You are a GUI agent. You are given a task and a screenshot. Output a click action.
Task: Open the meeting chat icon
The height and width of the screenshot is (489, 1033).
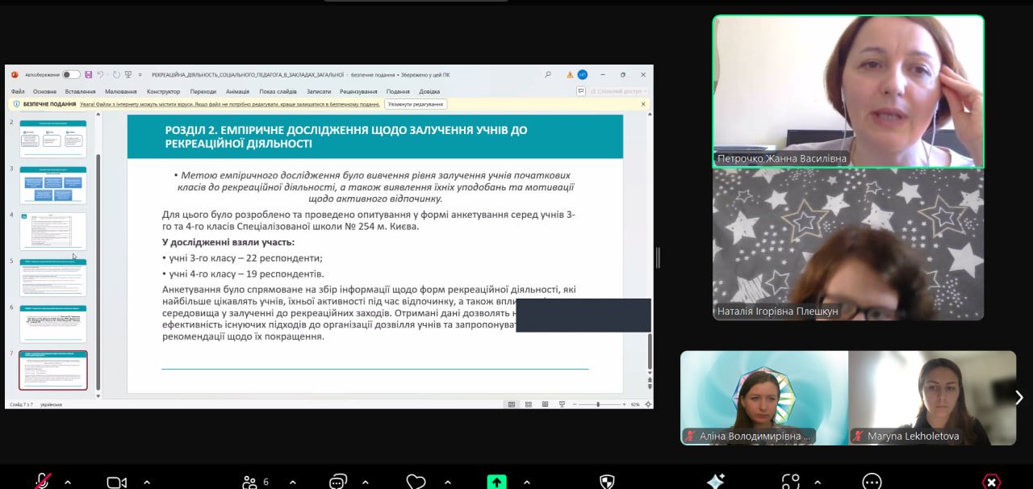(337, 483)
